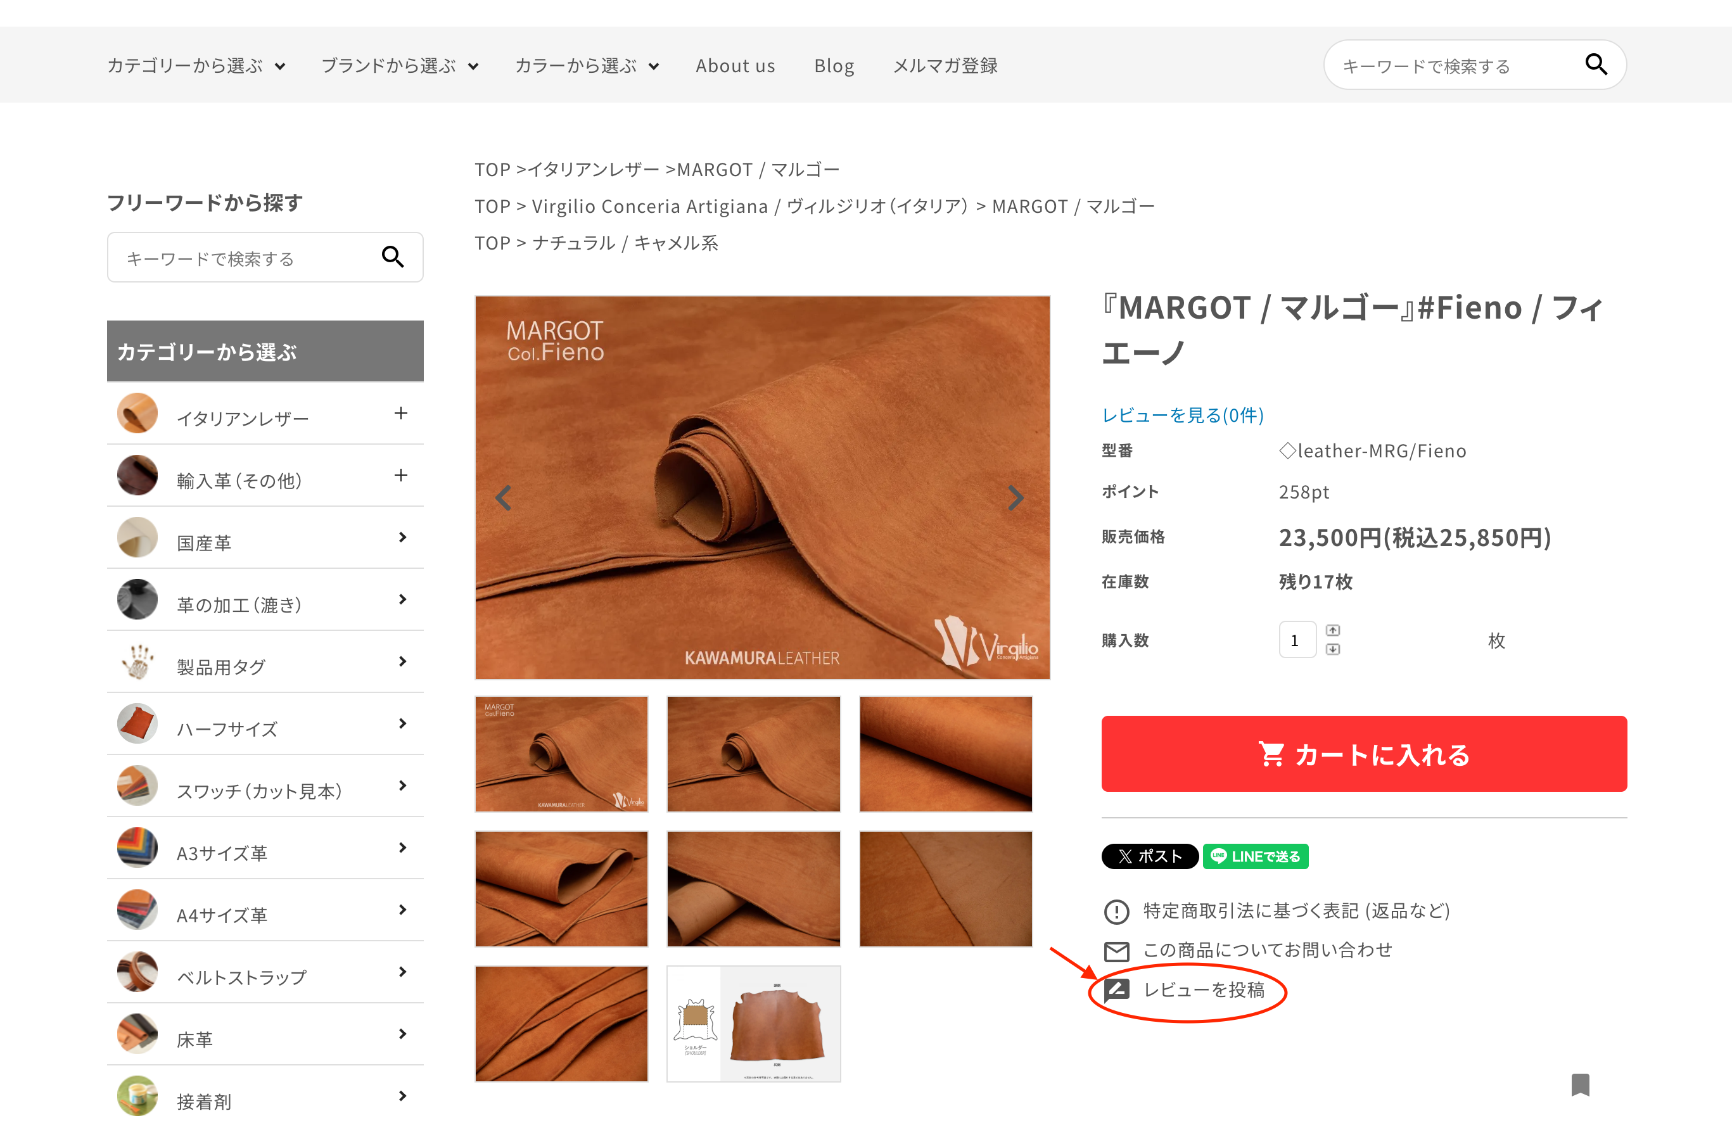Go to Virgilio Conceria Artigiana breadcrumb
This screenshot has width=1732, height=1125.
[x=749, y=207]
